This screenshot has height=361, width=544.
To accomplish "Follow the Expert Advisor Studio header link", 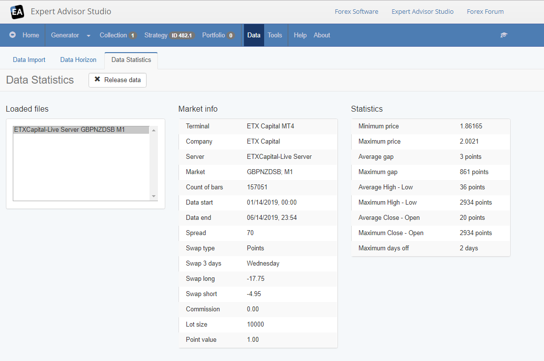I will point(423,11).
